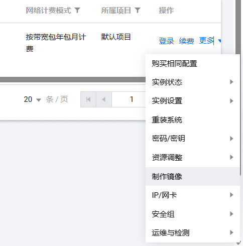This screenshot has height=246, width=243.
Task: Expand 密码/密钥 submenu arrow
Action: point(231,139)
